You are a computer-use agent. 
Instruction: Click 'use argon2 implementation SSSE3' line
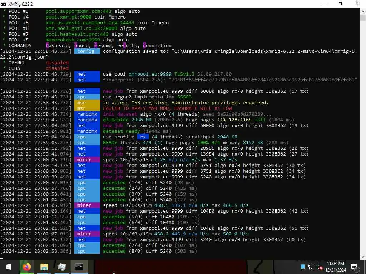coord(147,97)
